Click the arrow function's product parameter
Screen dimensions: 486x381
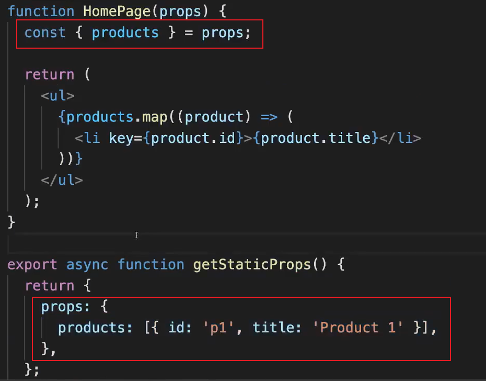[214, 117]
